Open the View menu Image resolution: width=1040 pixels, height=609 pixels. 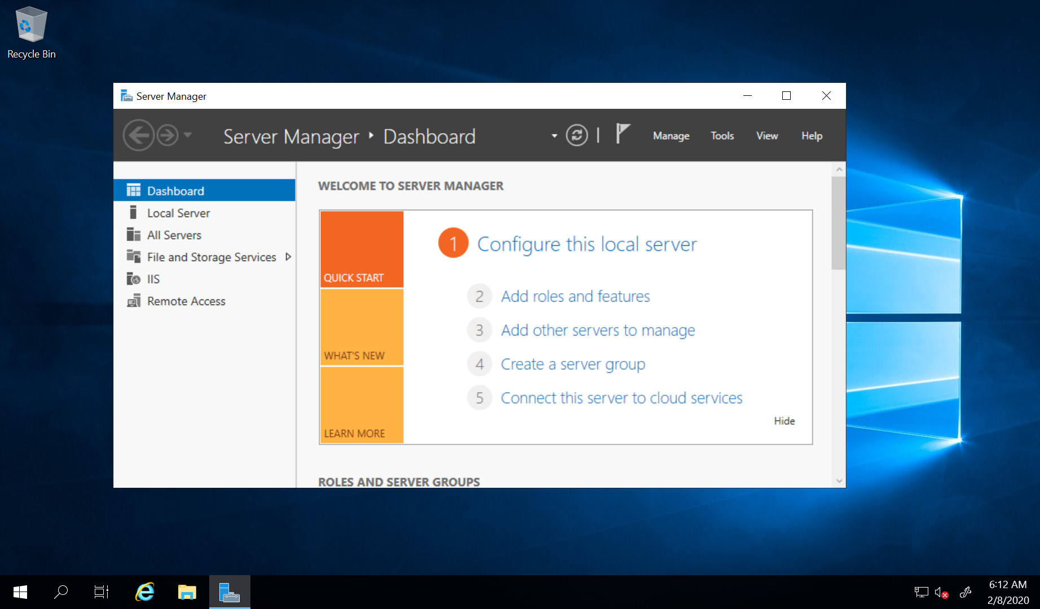(767, 136)
